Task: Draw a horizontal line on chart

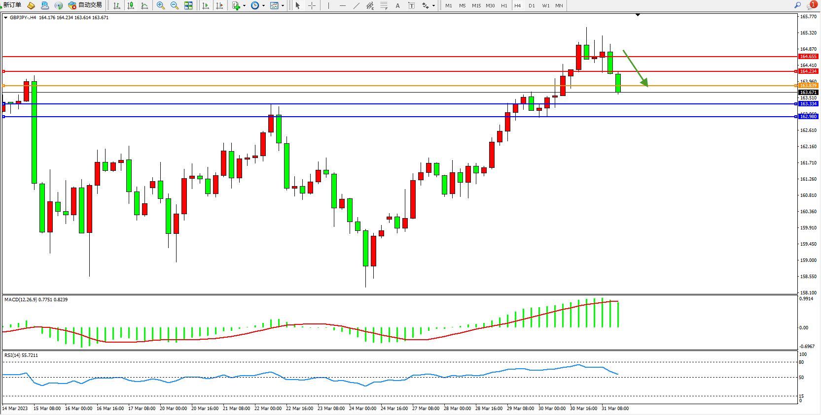Action: pyautogui.click(x=342, y=5)
